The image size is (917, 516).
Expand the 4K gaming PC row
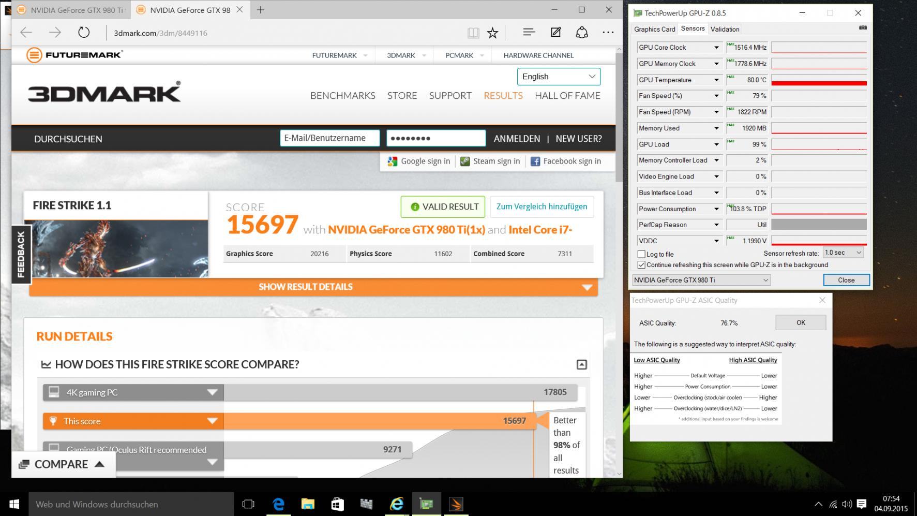(212, 392)
